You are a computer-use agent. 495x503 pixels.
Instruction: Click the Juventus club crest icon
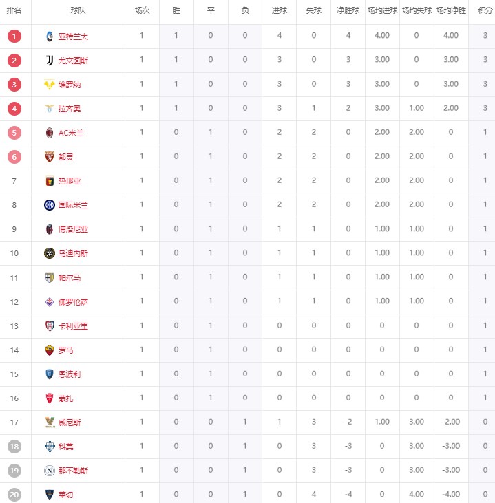(49, 61)
